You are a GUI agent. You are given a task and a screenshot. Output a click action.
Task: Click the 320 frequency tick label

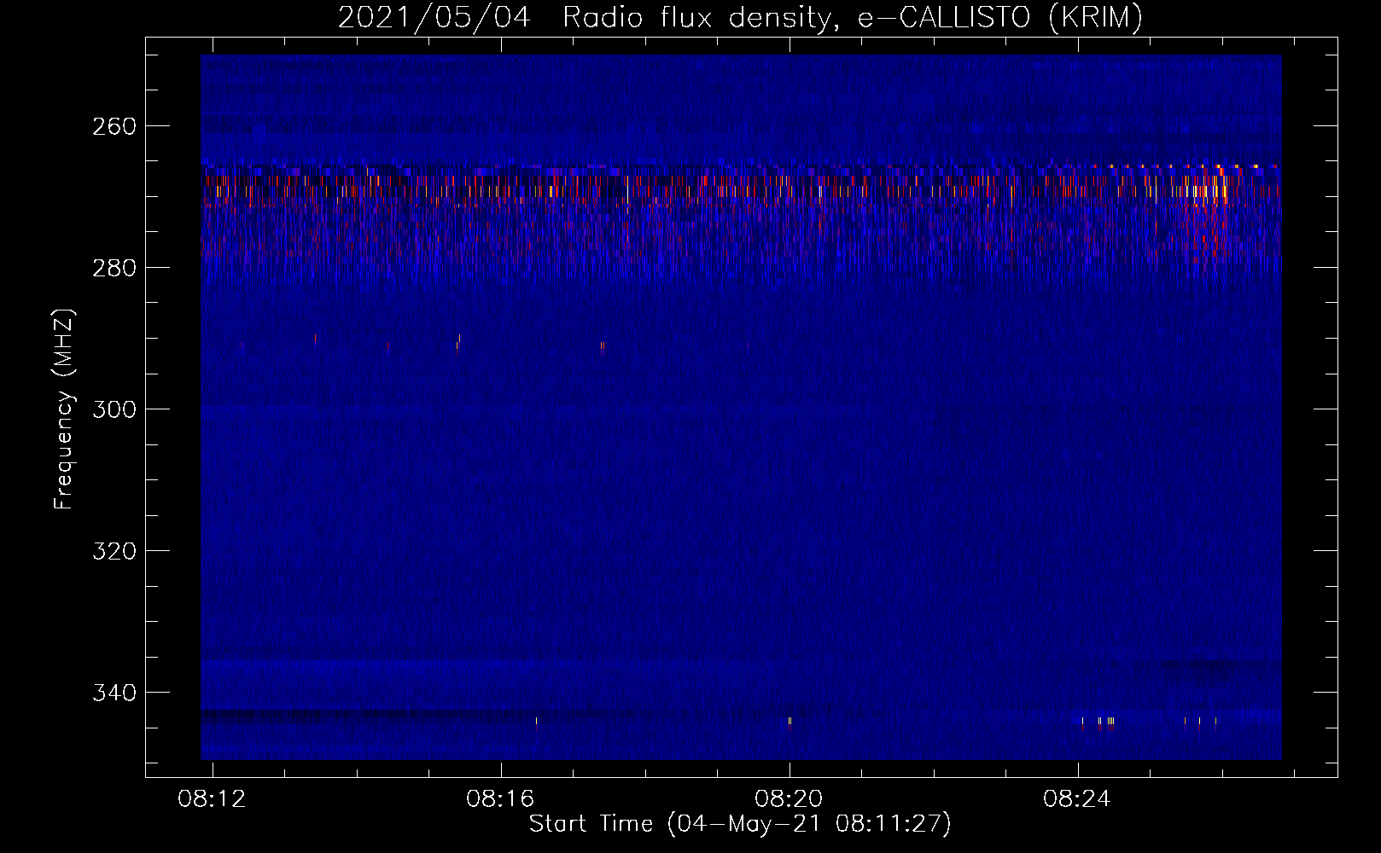tap(114, 551)
